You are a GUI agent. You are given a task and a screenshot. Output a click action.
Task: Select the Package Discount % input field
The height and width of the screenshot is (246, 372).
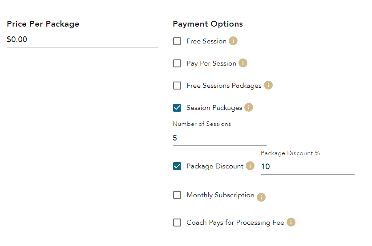(x=307, y=167)
